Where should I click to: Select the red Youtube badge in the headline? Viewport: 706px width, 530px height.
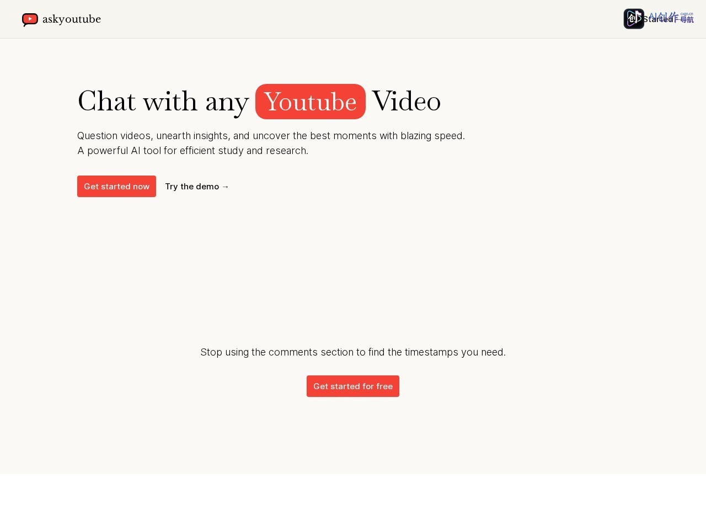click(x=311, y=102)
